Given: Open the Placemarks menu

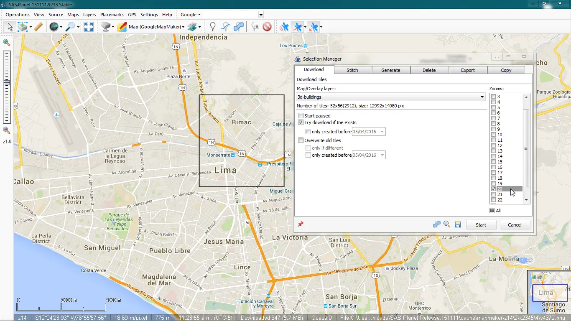Looking at the screenshot, I should pos(112,15).
